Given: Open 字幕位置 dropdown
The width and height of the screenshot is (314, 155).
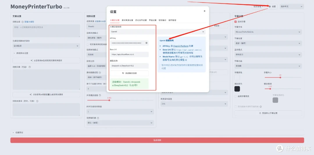Looking at the screenshot, I should (x=268, y=43).
